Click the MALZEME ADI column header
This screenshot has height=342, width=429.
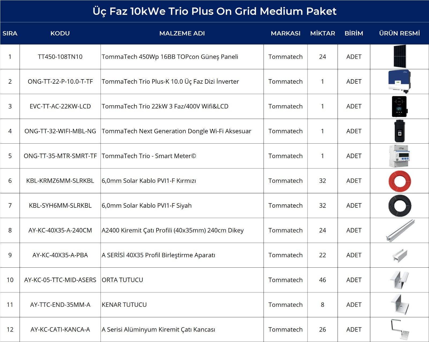182,33
